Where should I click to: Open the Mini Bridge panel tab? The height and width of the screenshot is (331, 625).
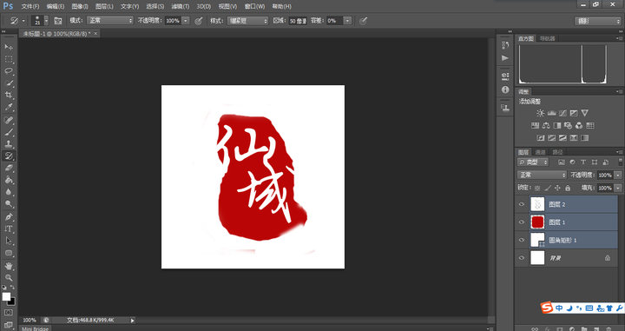[x=35, y=328]
